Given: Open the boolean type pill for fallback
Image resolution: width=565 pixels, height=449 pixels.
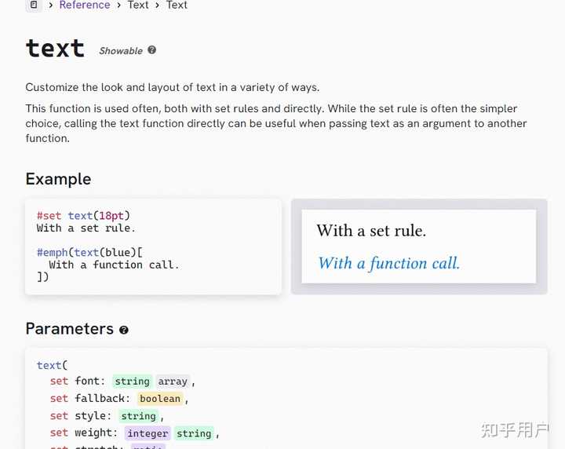Looking at the screenshot, I should point(160,399).
